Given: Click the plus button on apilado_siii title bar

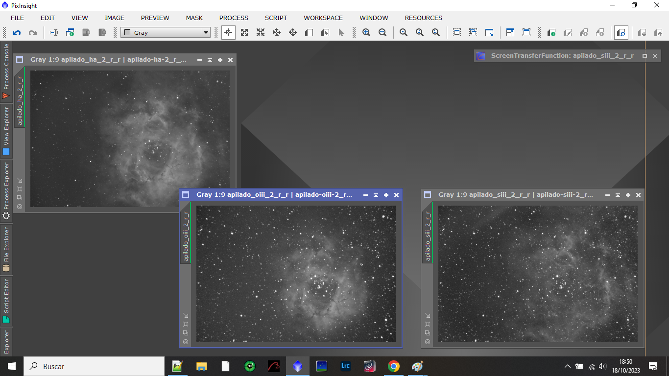Looking at the screenshot, I should tap(628, 195).
